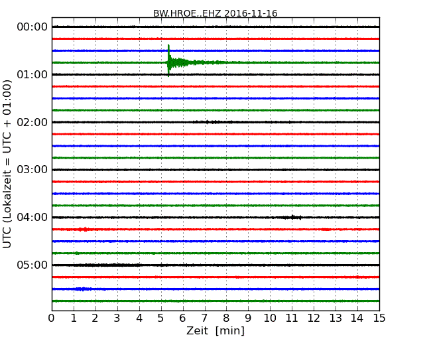Click the x-axis tick label 6
The image size is (431, 345).
tap(182, 318)
